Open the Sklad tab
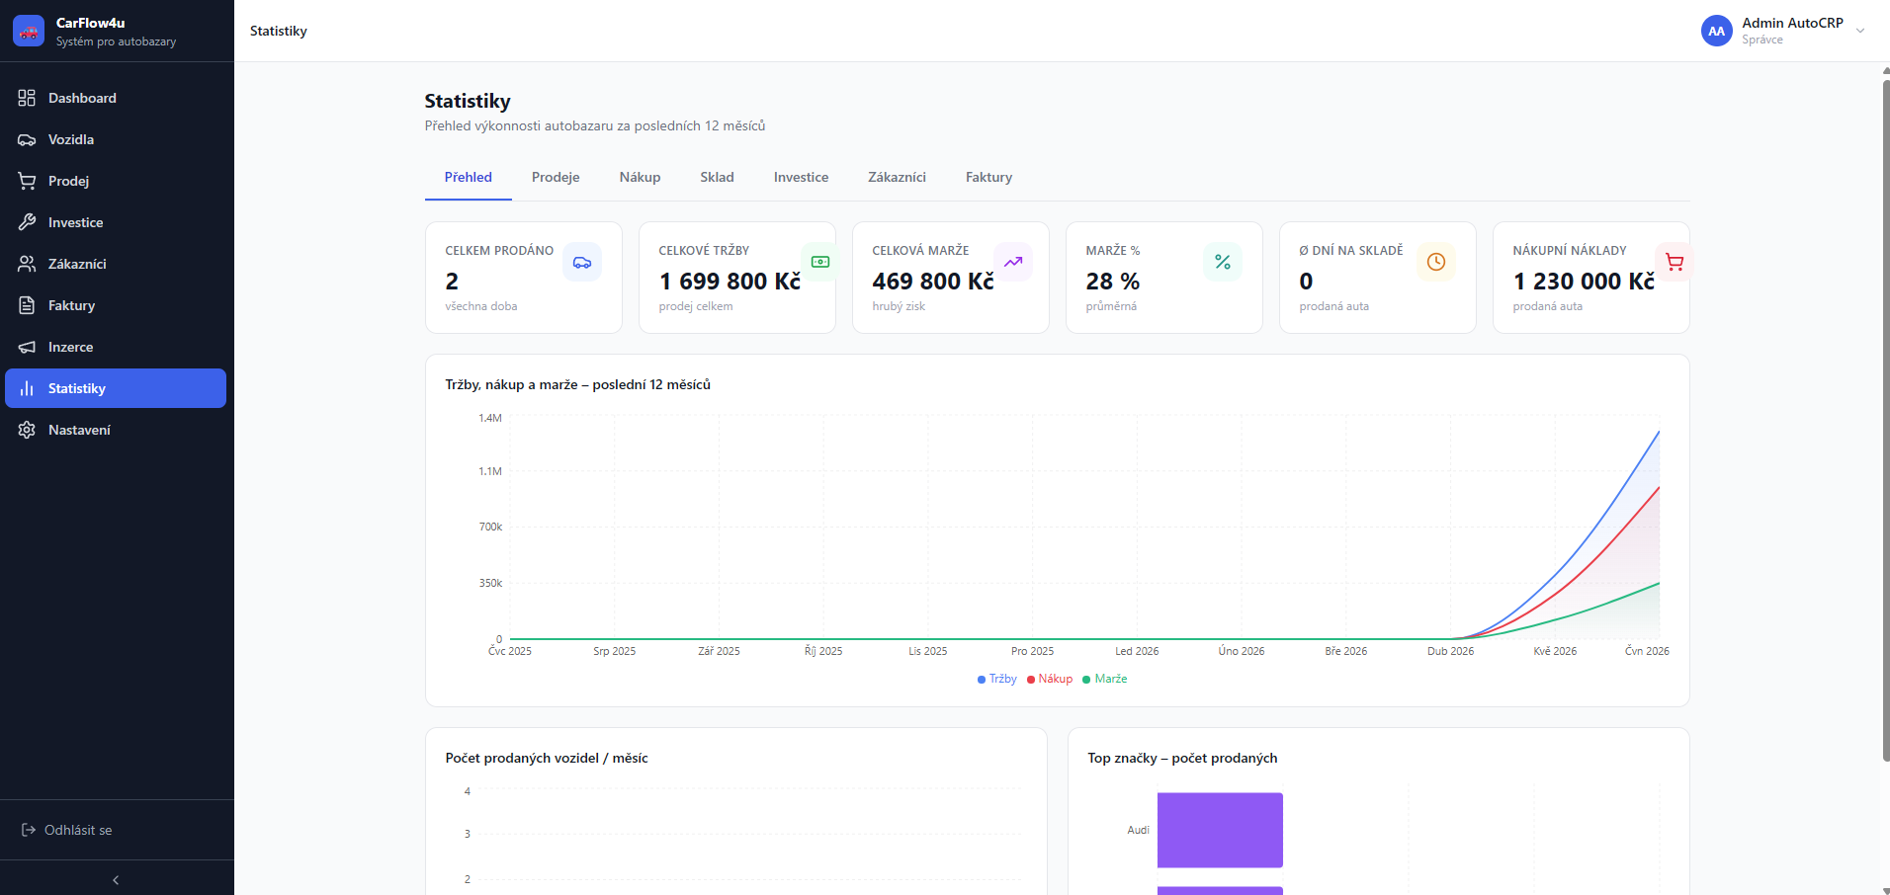The image size is (1890, 895). (x=717, y=178)
